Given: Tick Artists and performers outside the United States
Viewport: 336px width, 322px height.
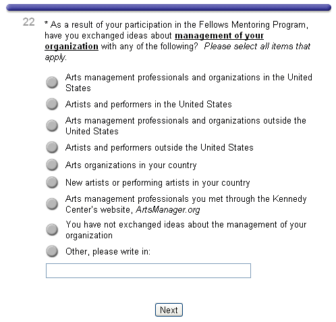Looking at the screenshot, I should click(52, 147).
